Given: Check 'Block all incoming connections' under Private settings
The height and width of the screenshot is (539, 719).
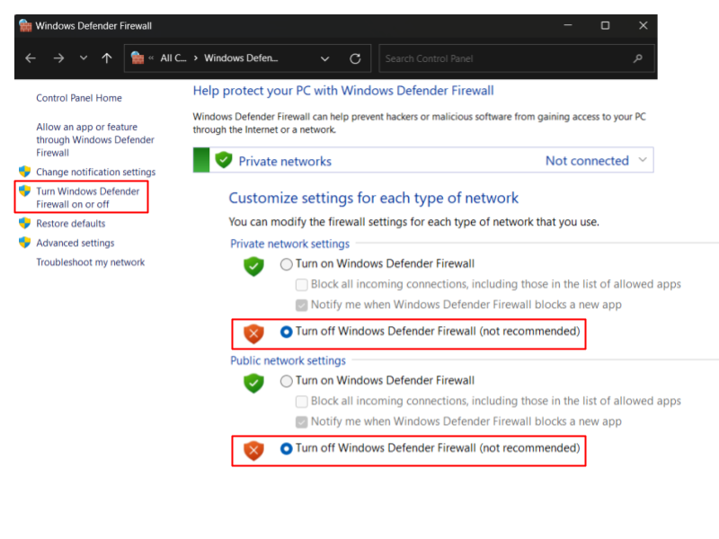Looking at the screenshot, I should (x=302, y=285).
